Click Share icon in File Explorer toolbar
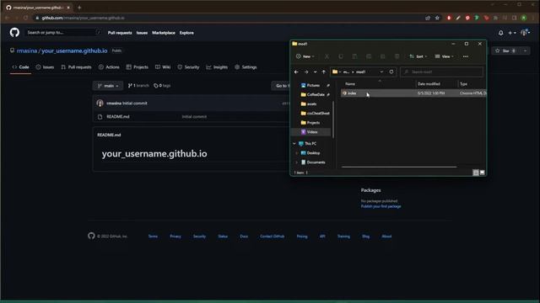 point(382,56)
